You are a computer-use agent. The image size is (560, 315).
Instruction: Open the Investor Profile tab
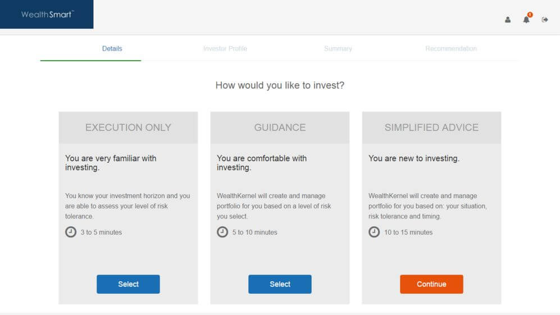coord(225,49)
